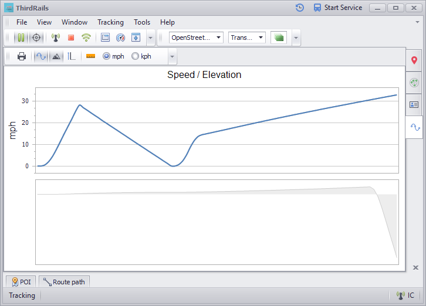
Task: Click the antenna transmitter icon in toolbar
Action: click(56, 38)
